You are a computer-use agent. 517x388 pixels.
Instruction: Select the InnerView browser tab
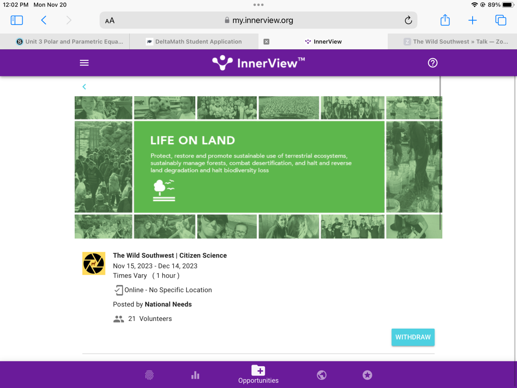323,42
